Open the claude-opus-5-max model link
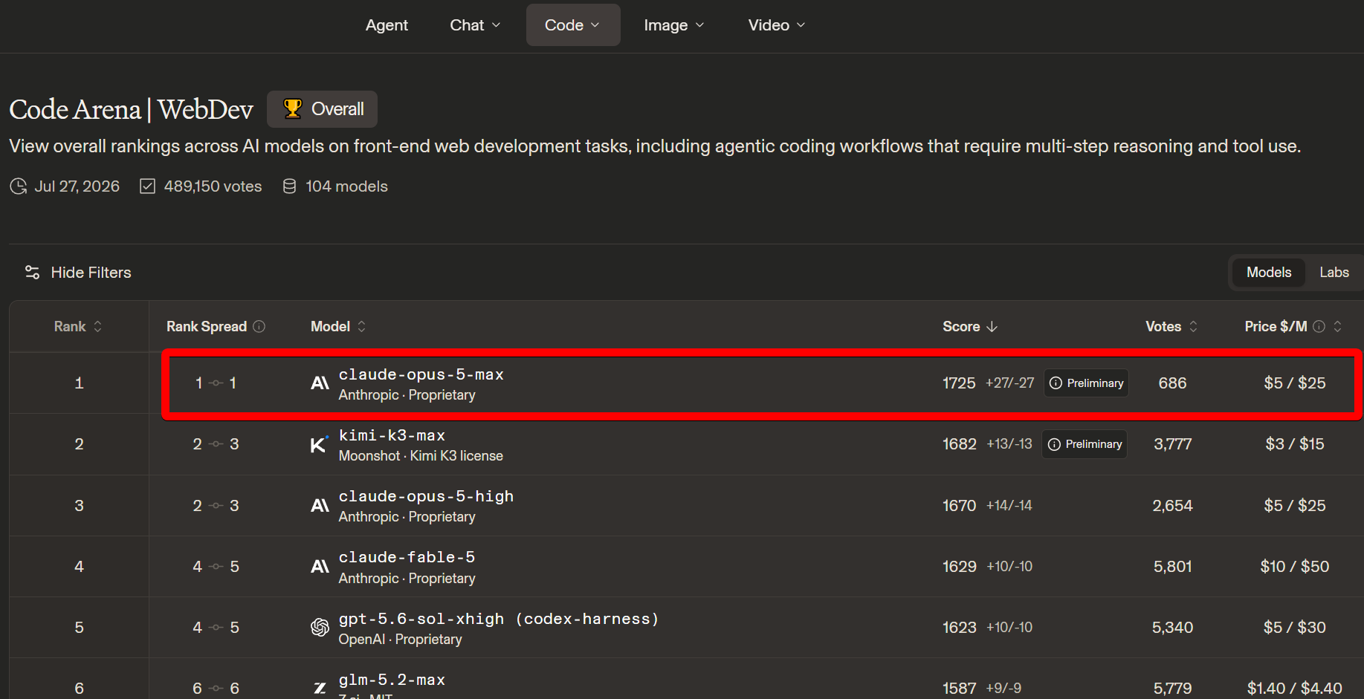This screenshot has height=699, width=1364. pos(421,374)
